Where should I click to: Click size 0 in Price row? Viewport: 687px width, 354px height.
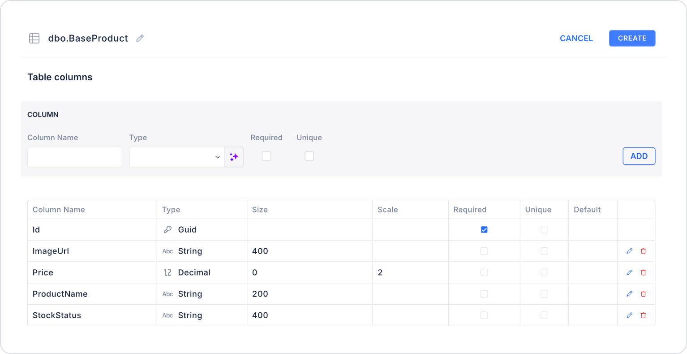click(255, 272)
